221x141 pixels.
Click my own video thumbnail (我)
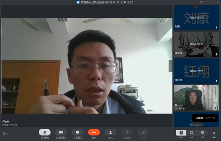tap(196, 98)
